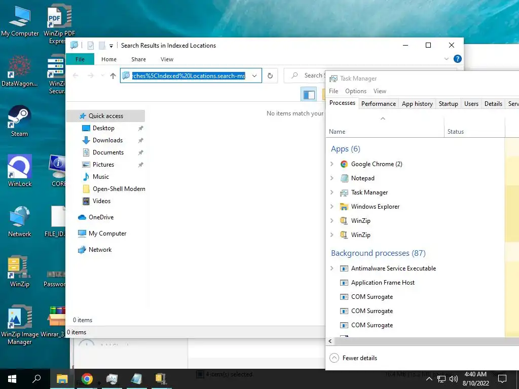The image size is (519, 389).
Task: Open the volume control in system tray
Action: pyautogui.click(x=454, y=379)
